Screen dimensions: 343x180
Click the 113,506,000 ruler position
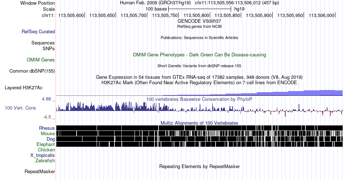click(322, 15)
